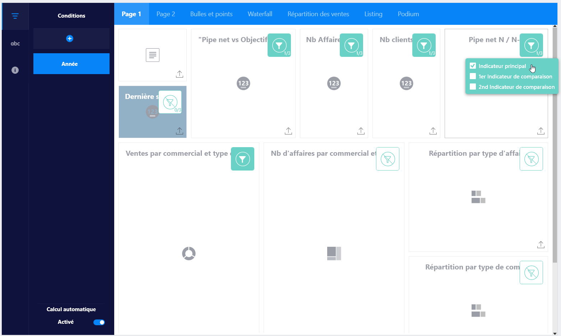Click the vertical scrollbar on the right
This screenshot has height=336, width=561.
click(x=555, y=144)
